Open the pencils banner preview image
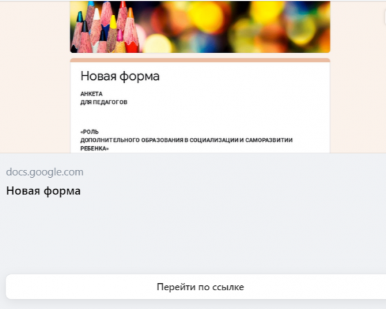The height and width of the screenshot is (309, 386). 200,27
